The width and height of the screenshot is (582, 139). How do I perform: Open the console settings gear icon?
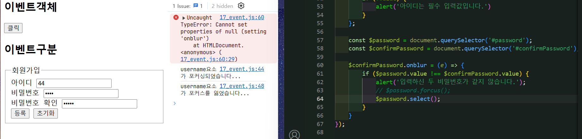pyautogui.click(x=241, y=6)
